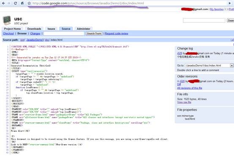Open My favorites dropdown arrow
The image size is (234, 159).
[225, 9]
